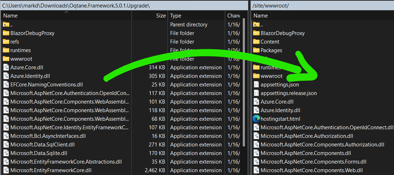The width and height of the screenshot is (394, 175).
Task: Sort local panel by Type column header
Action: 196,16
